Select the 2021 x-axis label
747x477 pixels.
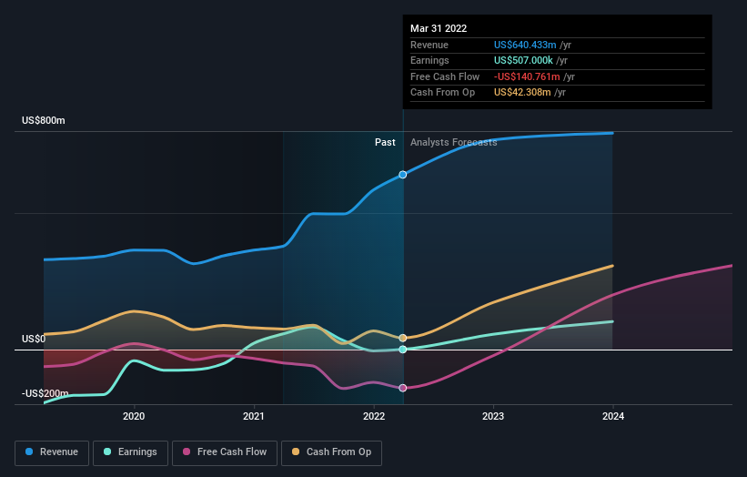[x=254, y=416]
